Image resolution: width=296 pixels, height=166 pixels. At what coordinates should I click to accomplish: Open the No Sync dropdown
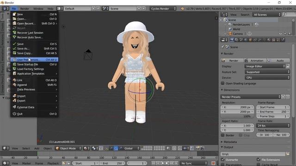pos(193,163)
